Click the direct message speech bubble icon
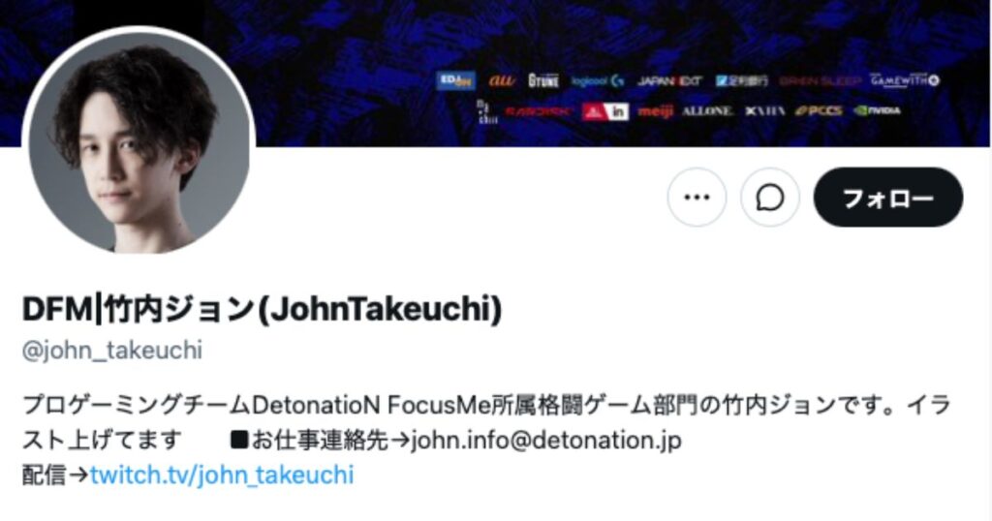992x521 pixels. [770, 198]
